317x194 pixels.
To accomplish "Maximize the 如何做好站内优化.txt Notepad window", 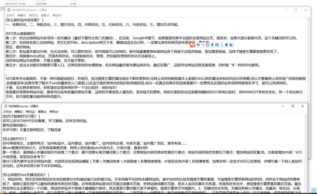I will click(x=296, y=10).
